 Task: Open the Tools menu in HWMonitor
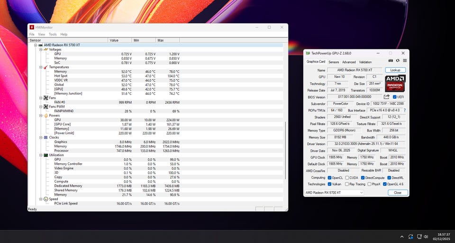pyautogui.click(x=53, y=34)
